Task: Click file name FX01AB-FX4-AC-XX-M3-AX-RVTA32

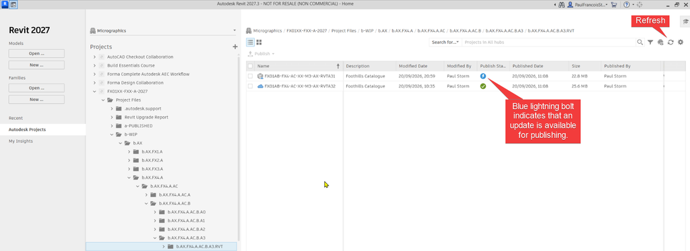Action: (300, 86)
